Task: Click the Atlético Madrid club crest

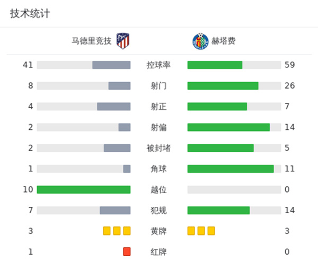Action: point(123,41)
